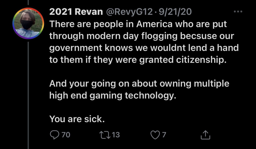Viewport: 256px width, 149px height.
Task: Click the "You are sick." line
Action: coord(77,119)
